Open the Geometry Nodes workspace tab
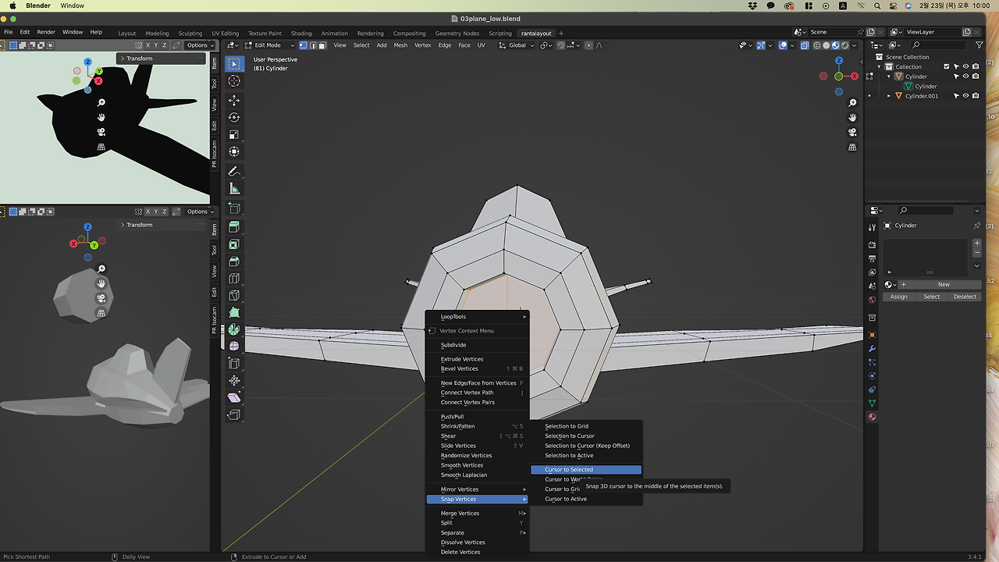The image size is (999, 562). click(457, 34)
